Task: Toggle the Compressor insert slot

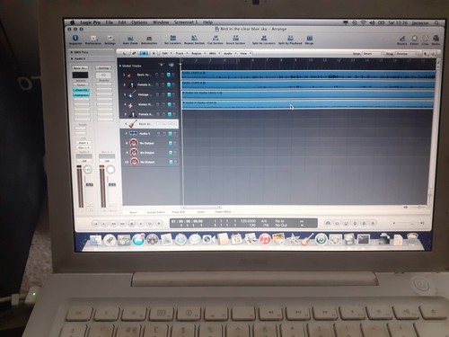Action: (81, 95)
